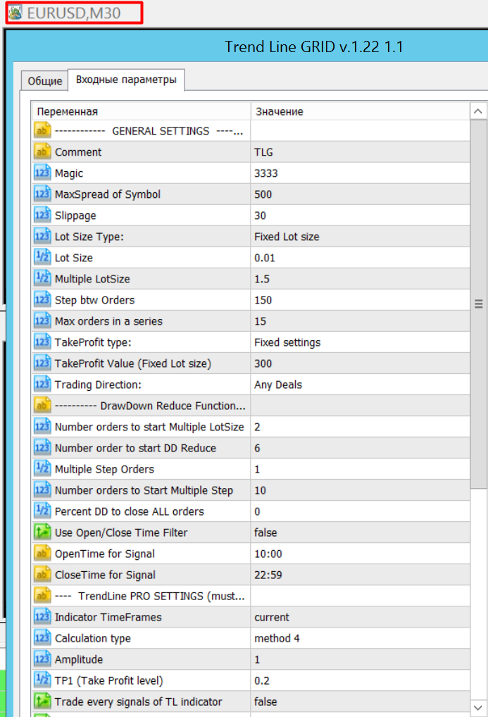Click the icon beside Slippage
Viewport: 488px width, 717px height.
pyautogui.click(x=42, y=215)
